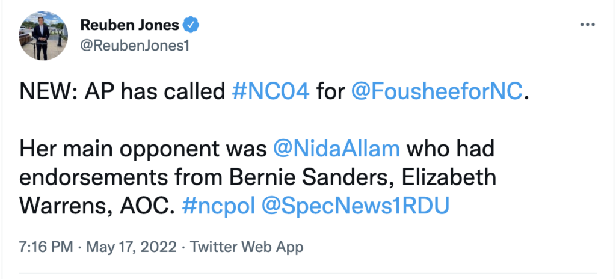Click the "Bernie Sanders" name in tweet

(333, 177)
